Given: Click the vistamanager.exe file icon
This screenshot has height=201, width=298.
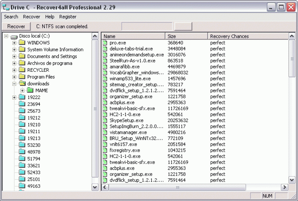Looking at the screenshot, I should (105, 133).
